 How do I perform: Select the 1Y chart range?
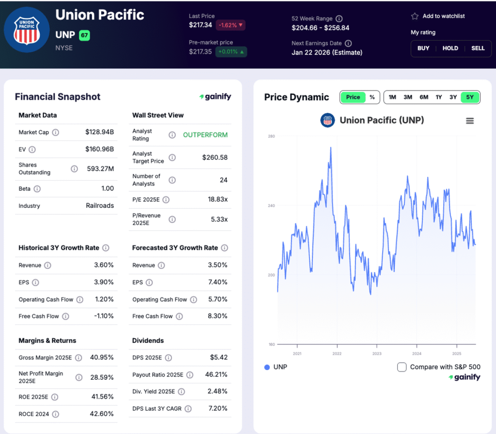coord(439,97)
